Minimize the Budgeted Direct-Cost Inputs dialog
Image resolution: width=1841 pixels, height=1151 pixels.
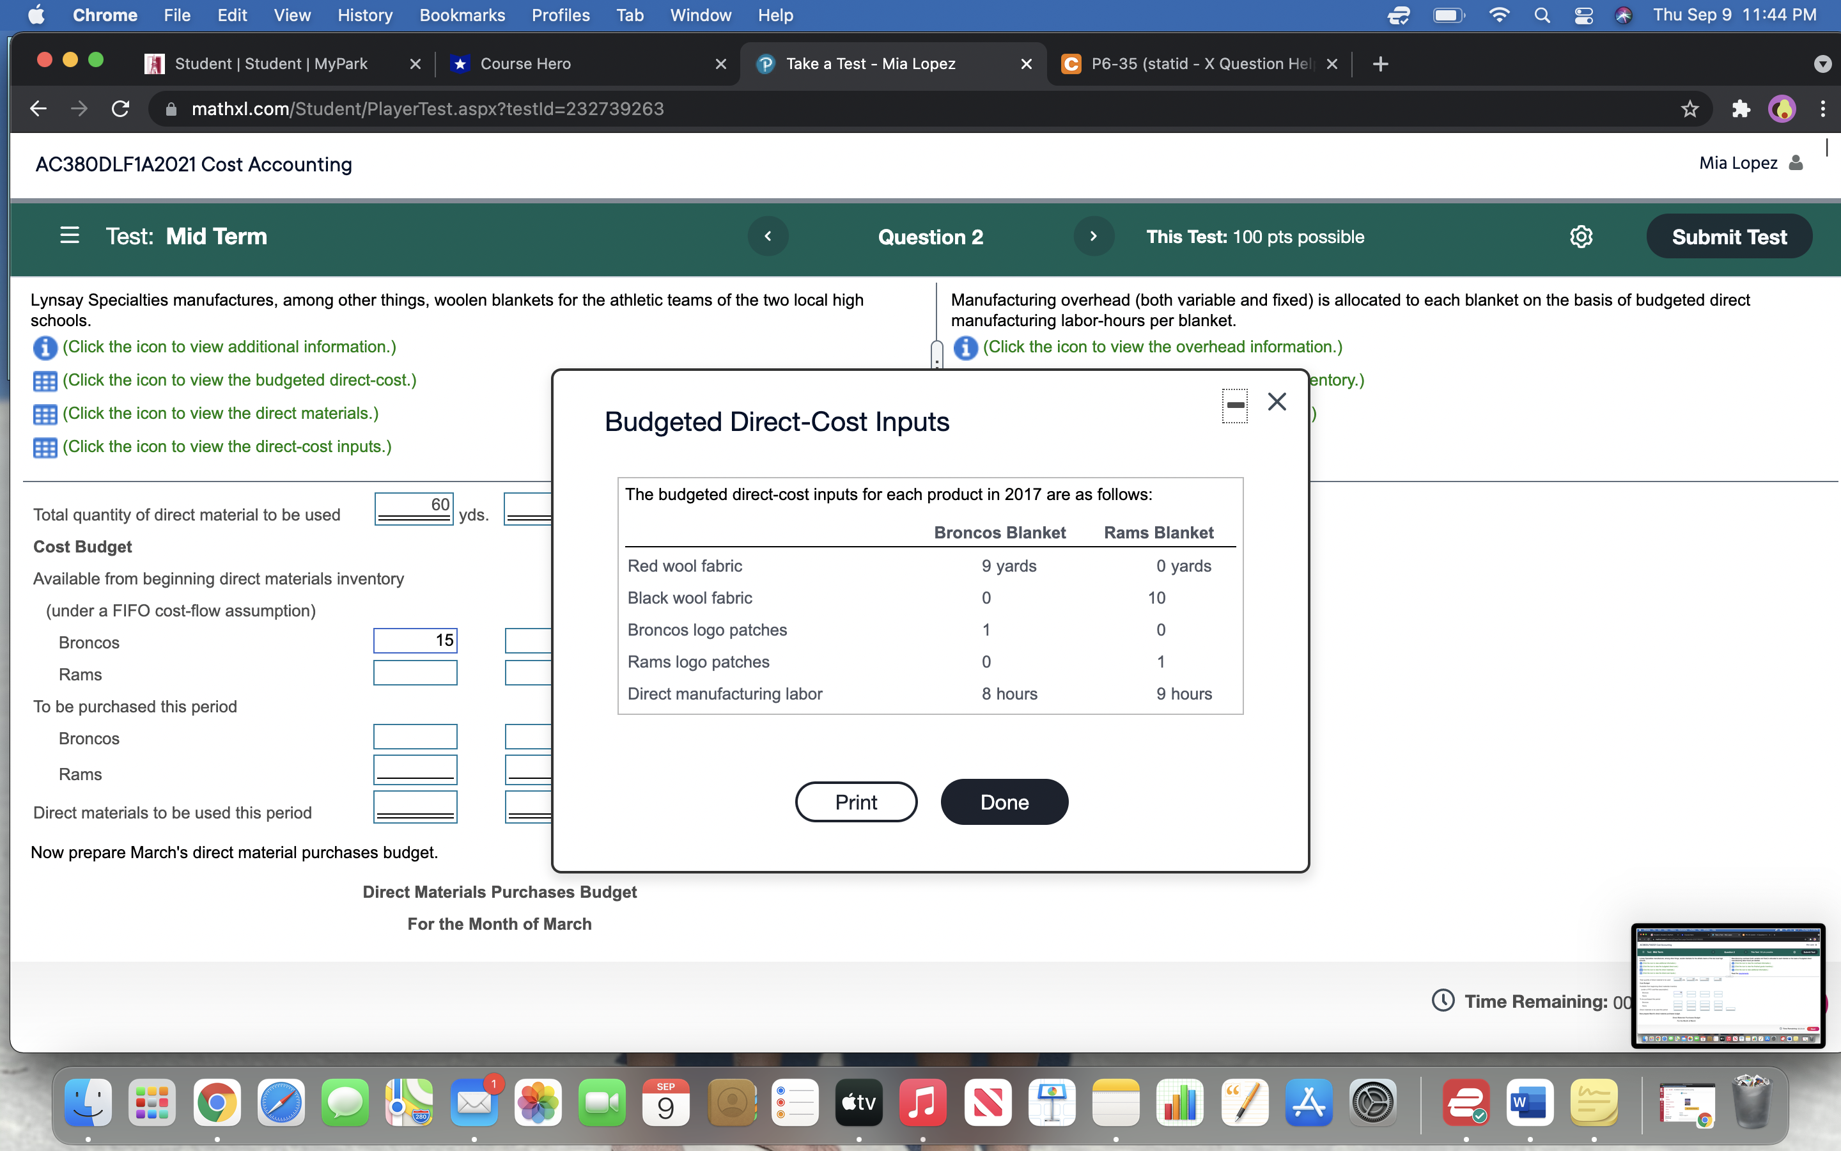click(x=1235, y=405)
